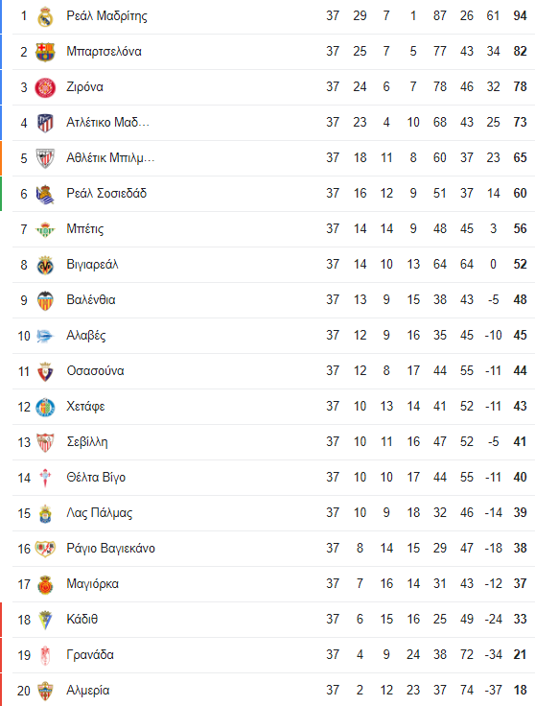Click the Getafe blue crest
Image resolution: width=535 pixels, height=706 pixels.
pyautogui.click(x=45, y=407)
